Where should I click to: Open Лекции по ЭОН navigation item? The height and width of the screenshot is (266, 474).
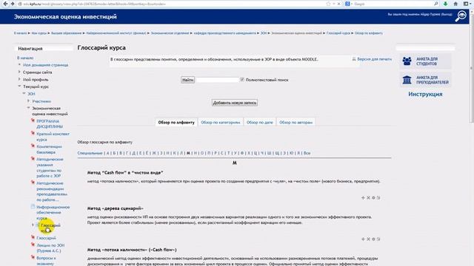[x=50, y=248]
